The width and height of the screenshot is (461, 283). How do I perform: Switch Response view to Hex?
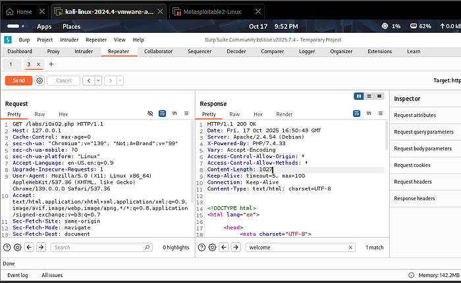[258, 114]
